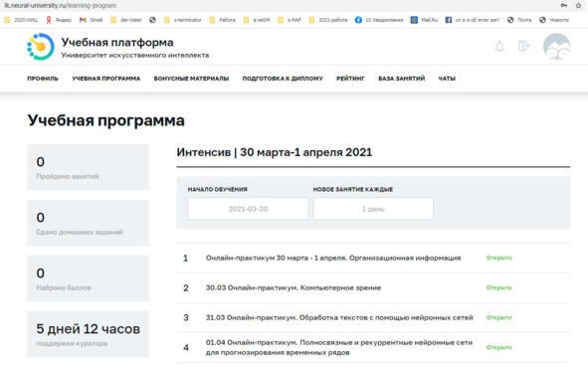Open the Gmail bookmark

pos(92,20)
